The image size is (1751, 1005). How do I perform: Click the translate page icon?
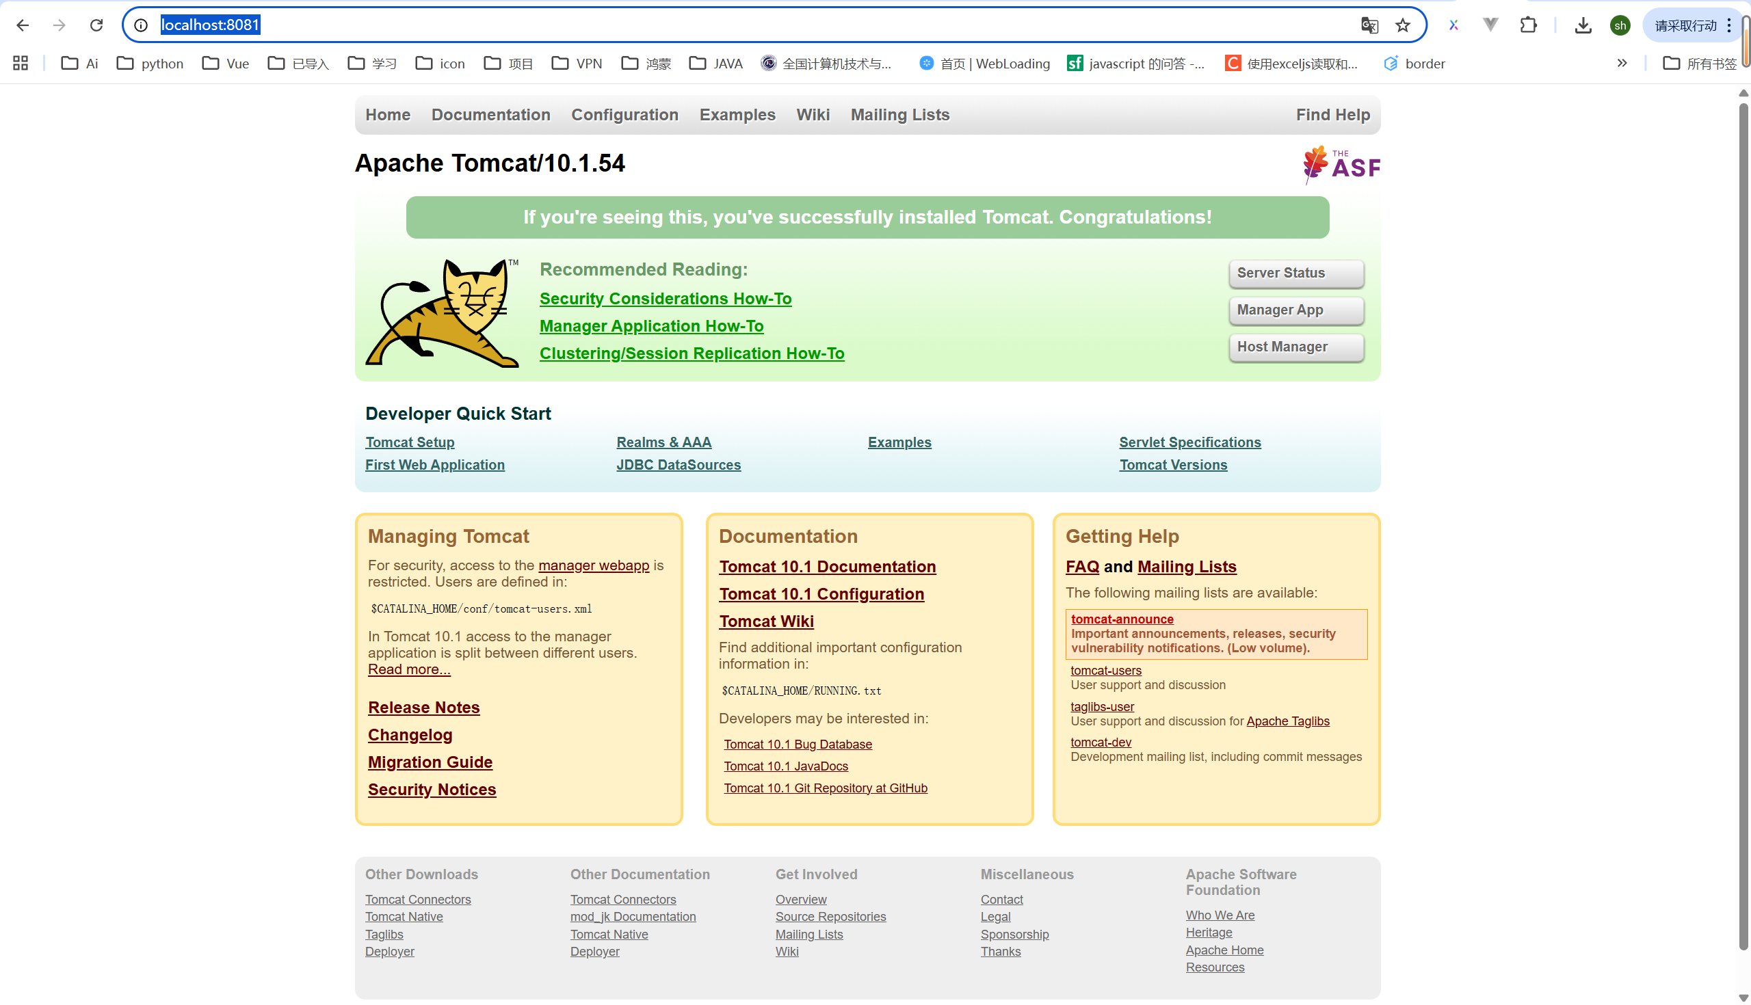coord(1369,25)
